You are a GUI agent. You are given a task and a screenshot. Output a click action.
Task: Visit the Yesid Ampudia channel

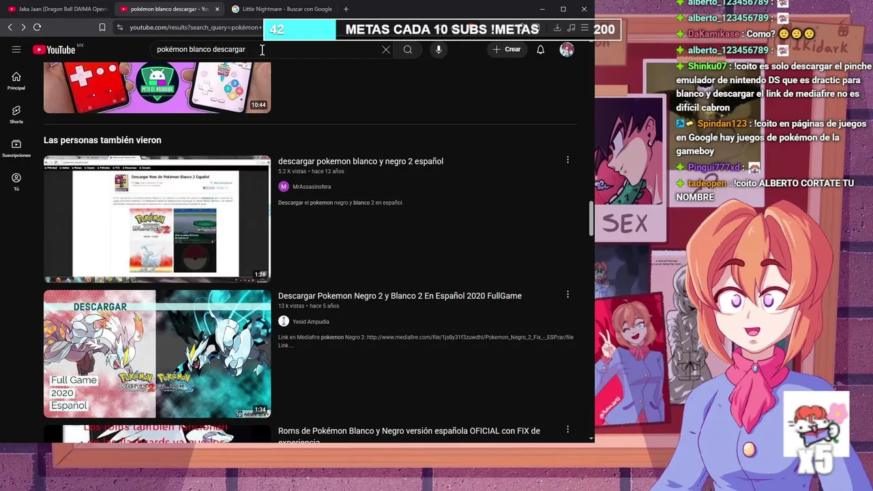(x=311, y=322)
